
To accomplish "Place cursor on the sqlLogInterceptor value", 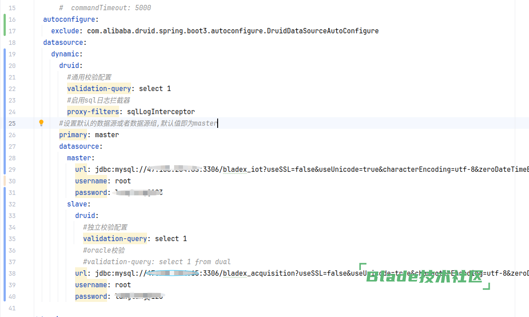I will click(x=161, y=112).
